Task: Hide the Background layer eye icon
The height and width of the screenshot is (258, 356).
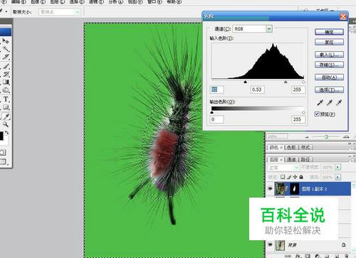Action: (270, 244)
